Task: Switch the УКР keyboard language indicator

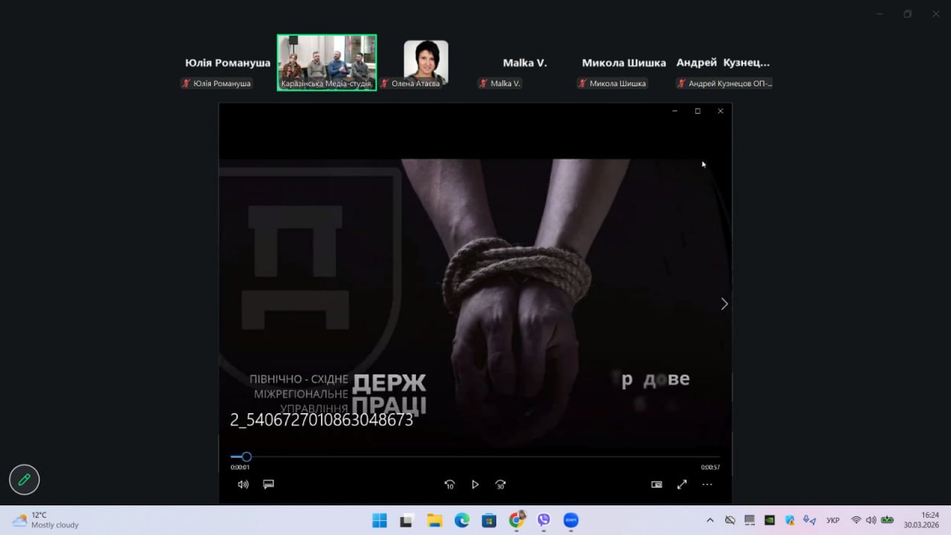Action: 833,520
